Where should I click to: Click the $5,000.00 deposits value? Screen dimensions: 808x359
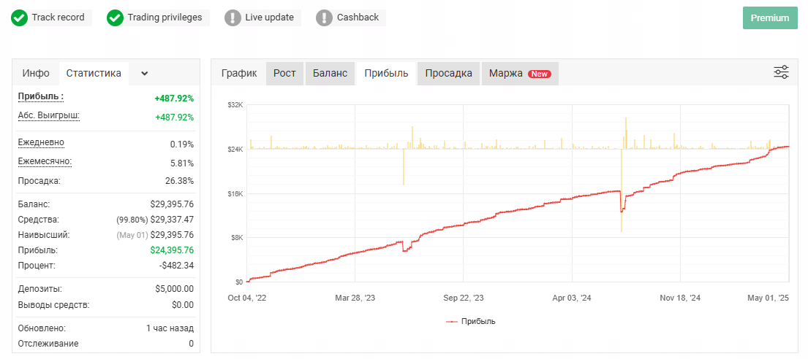tap(174, 289)
